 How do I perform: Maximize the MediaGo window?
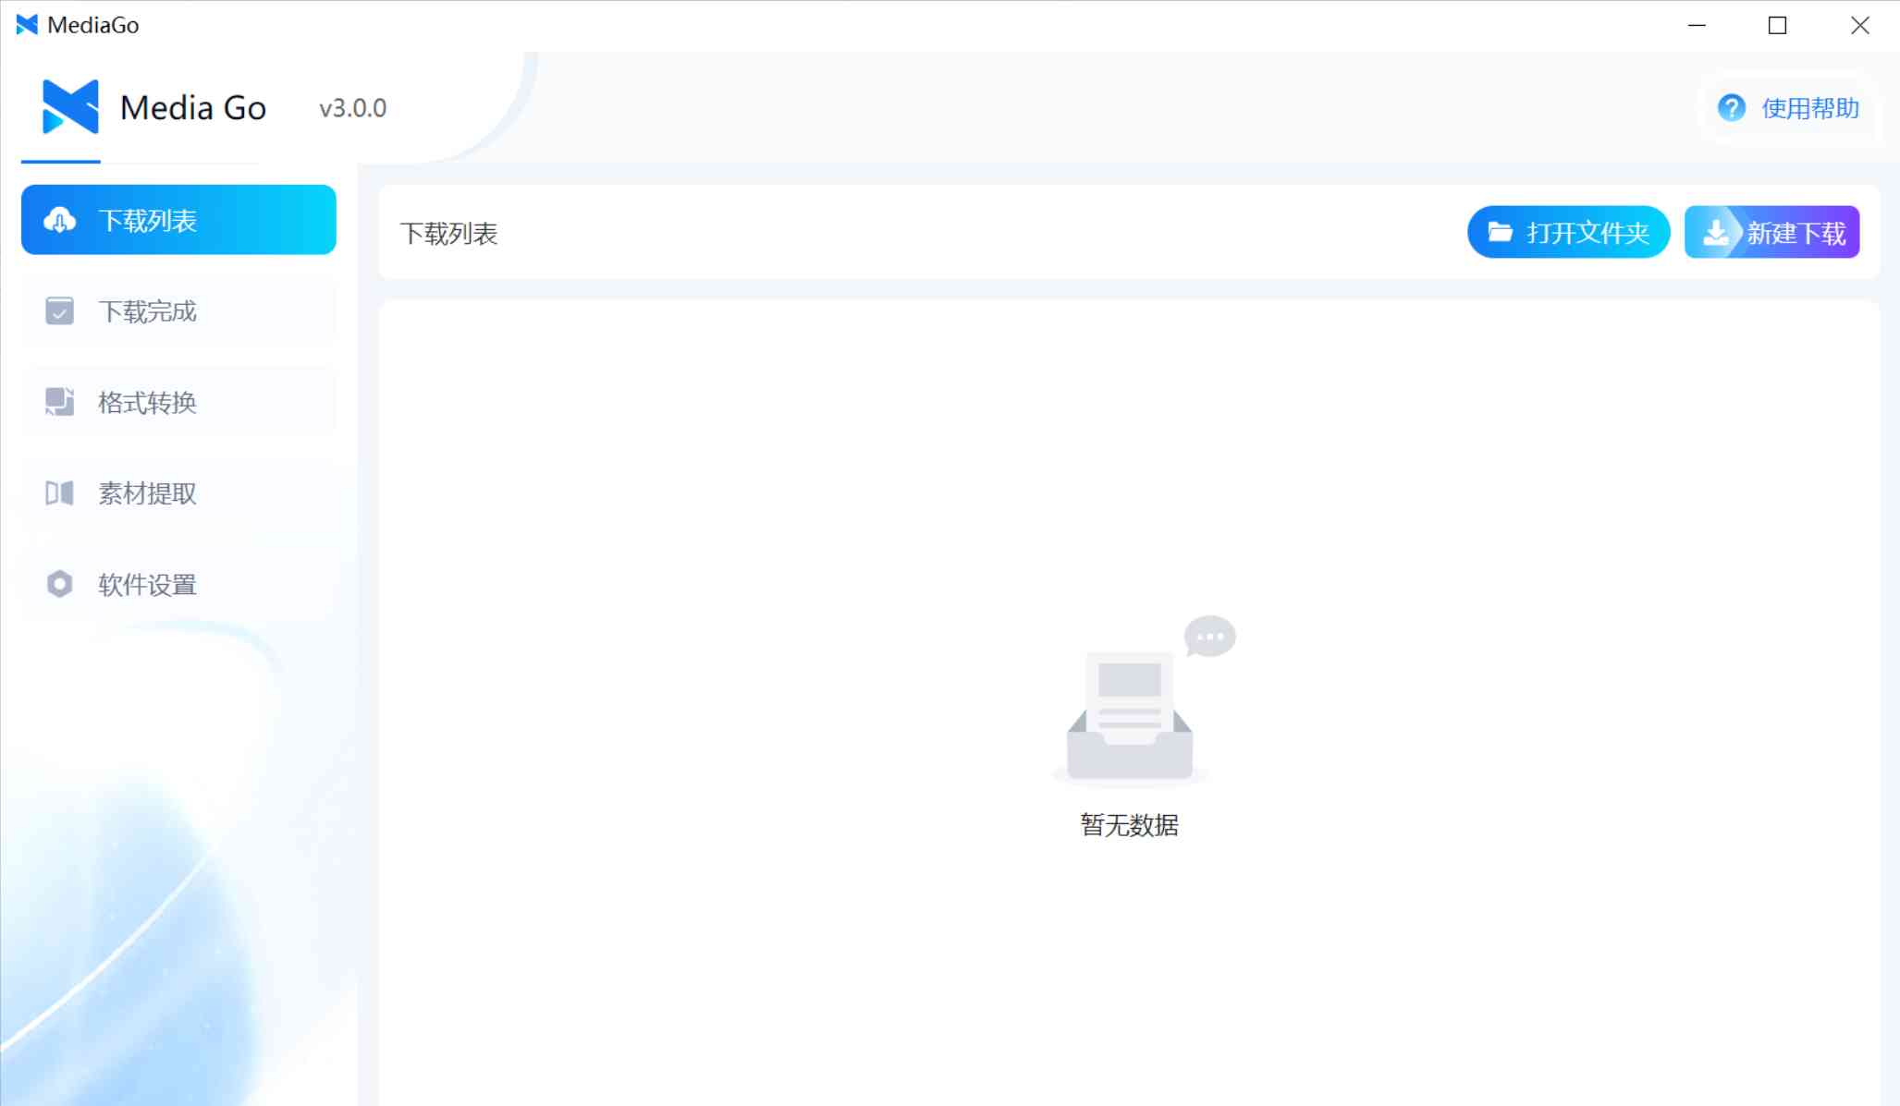[x=1777, y=25]
